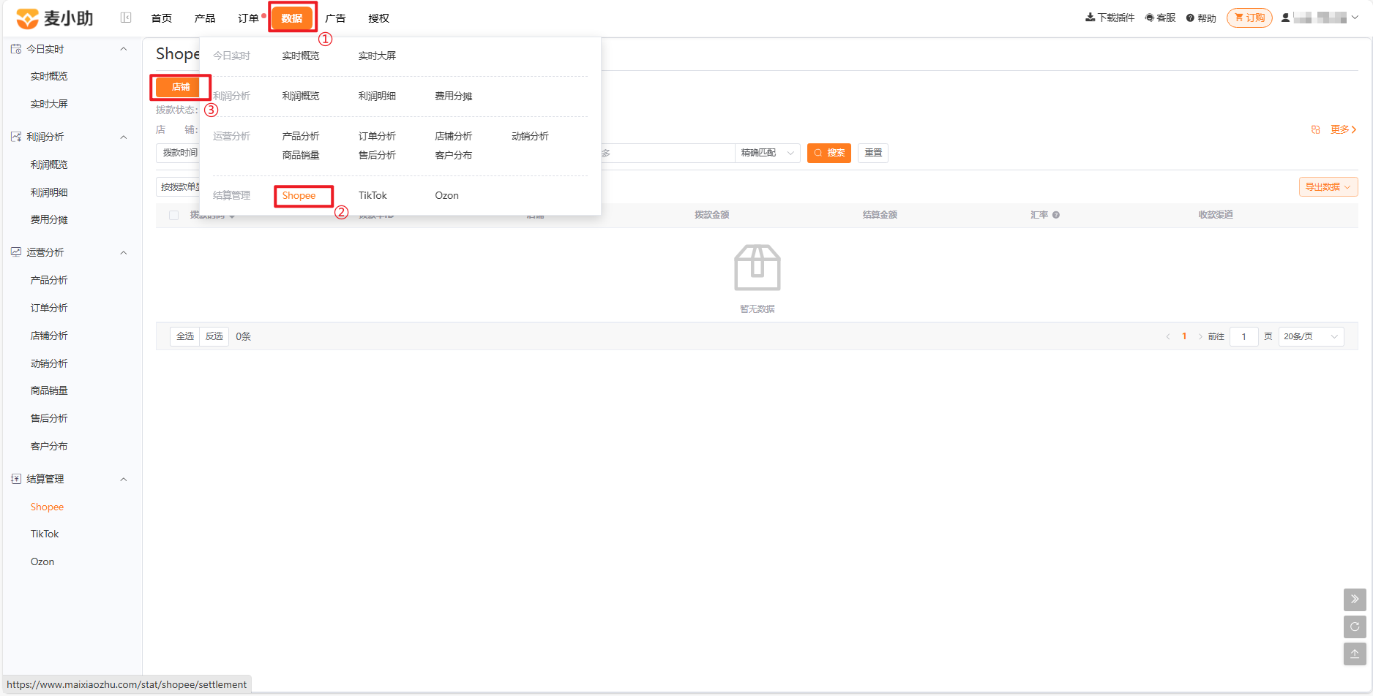
Task: Open 客服 customer service
Action: point(1160,18)
